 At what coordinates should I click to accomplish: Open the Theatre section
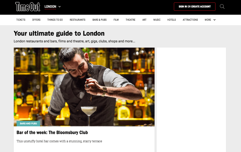pyautogui.click(x=131, y=20)
